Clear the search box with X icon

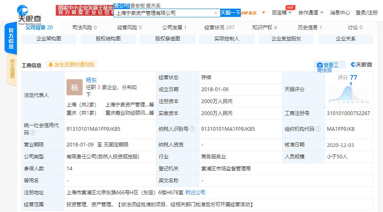coord(216,13)
